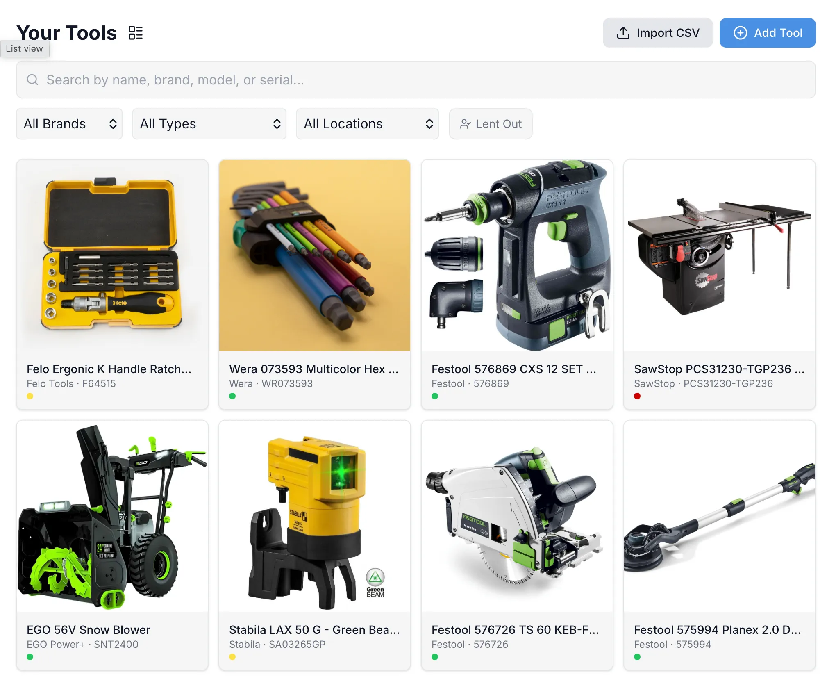Toggle the Lent Out filter
This screenshot has height=688, width=836.
491,124
